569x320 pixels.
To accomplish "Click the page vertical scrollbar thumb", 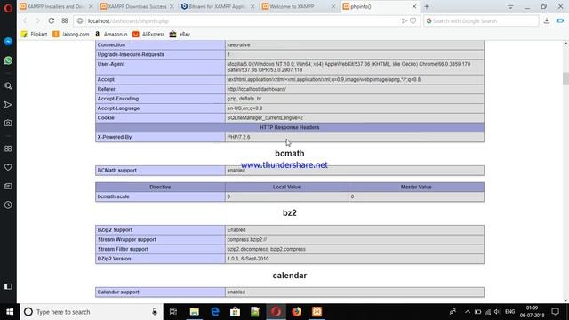I will (565, 79).
